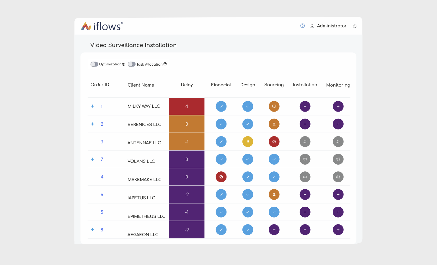Sort by Delay column header
The image size is (437, 265).
click(x=187, y=85)
